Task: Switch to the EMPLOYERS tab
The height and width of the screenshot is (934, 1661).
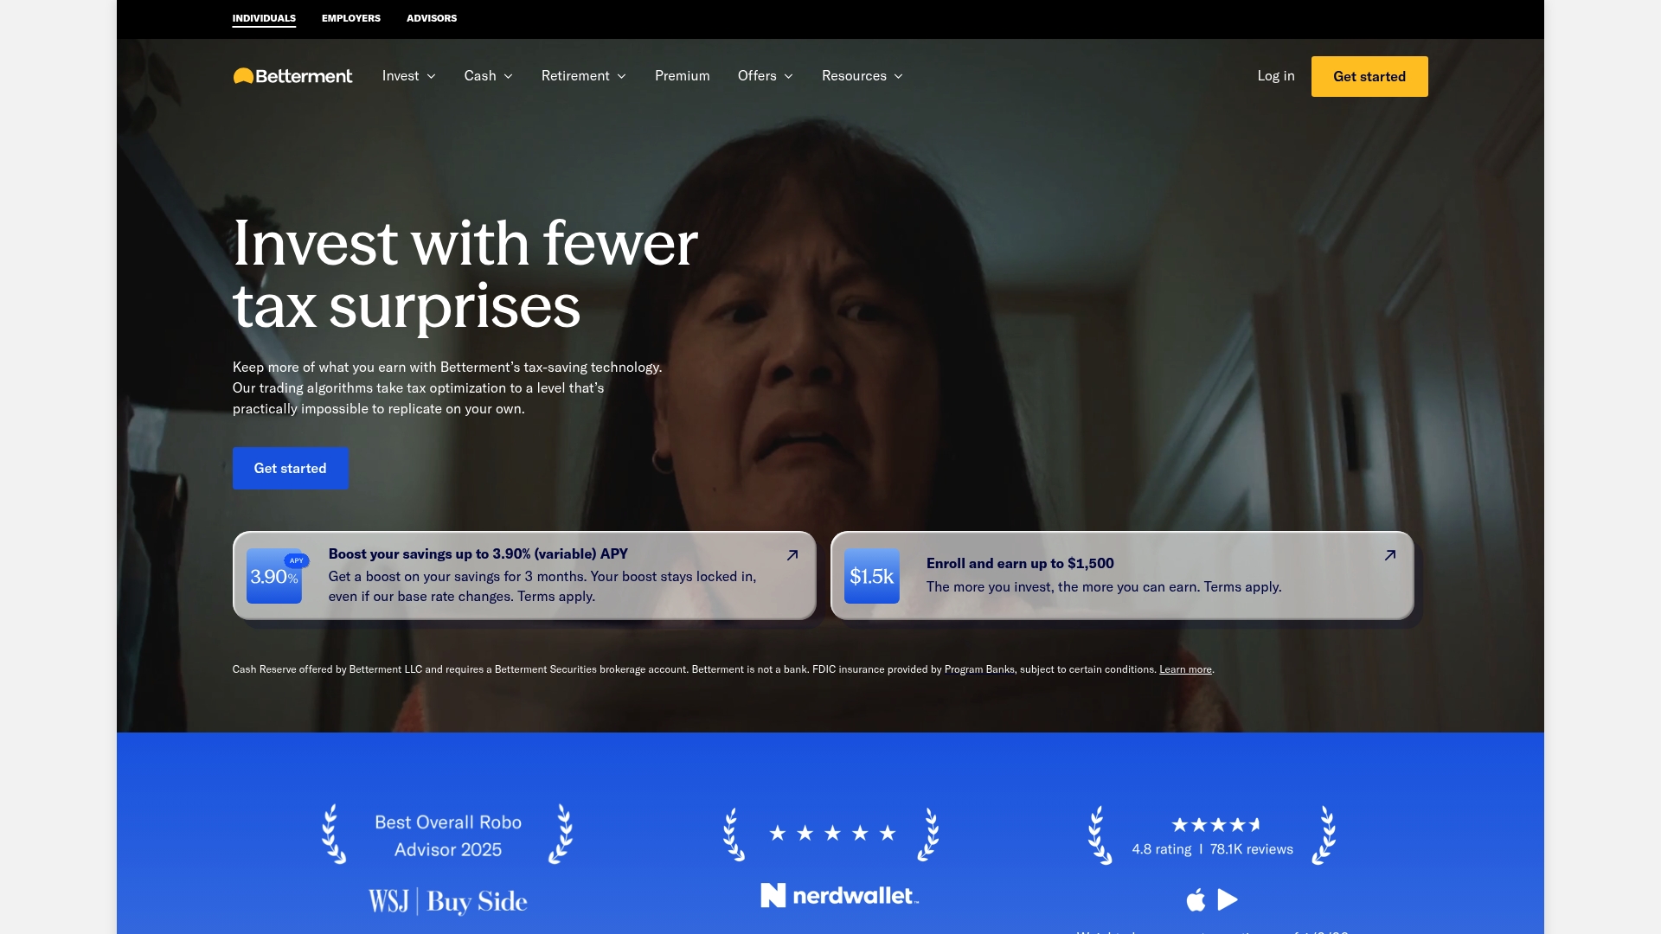Action: coord(350,18)
